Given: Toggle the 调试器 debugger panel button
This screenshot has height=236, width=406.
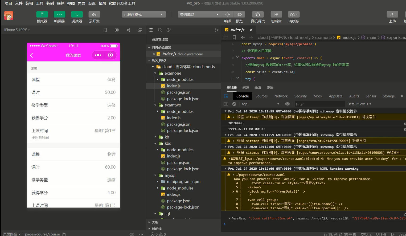Looking at the screenshot, I should click(x=77, y=15).
